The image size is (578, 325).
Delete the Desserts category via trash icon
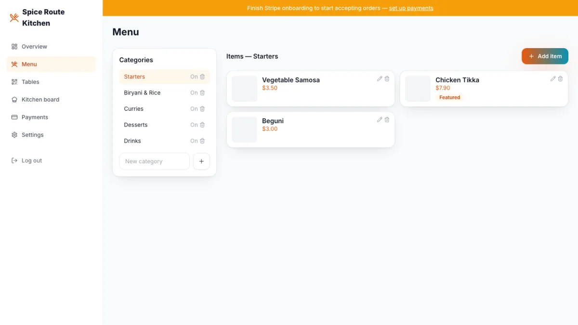pyautogui.click(x=202, y=125)
